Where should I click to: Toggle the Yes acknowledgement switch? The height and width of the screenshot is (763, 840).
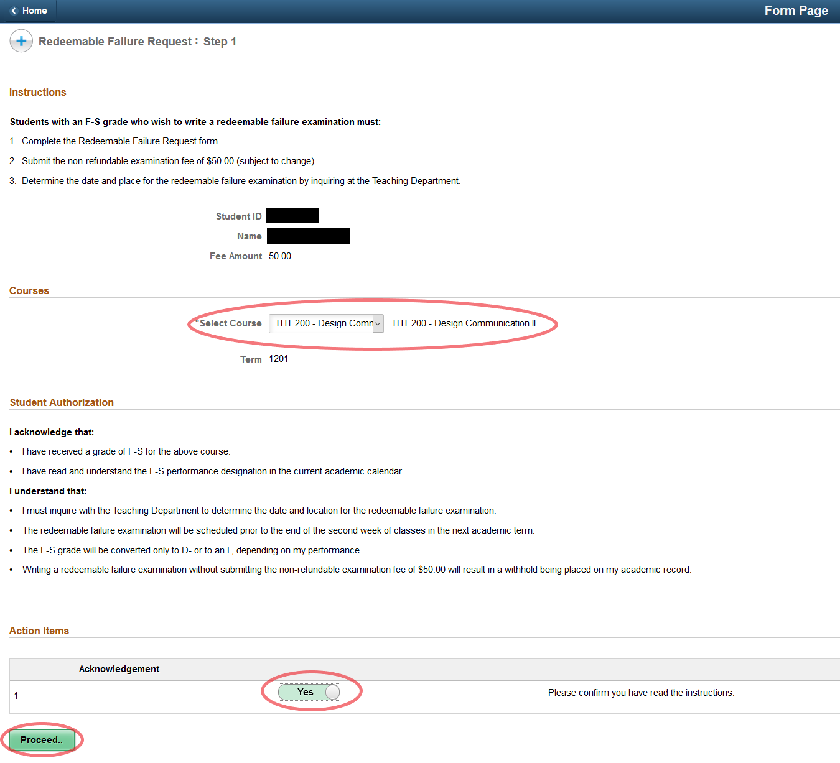point(308,692)
